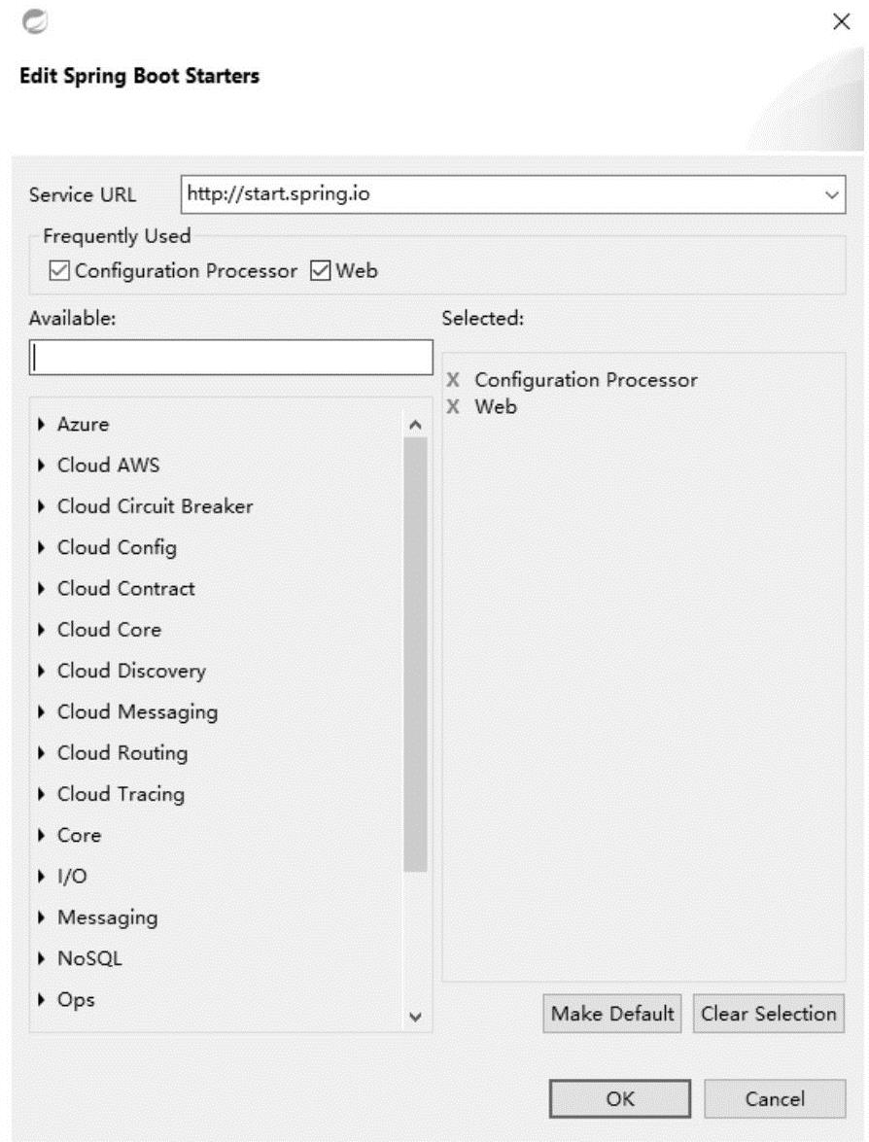Expand the Cloud Config category
Viewport: 869px width, 1142px height.
pos(42,548)
